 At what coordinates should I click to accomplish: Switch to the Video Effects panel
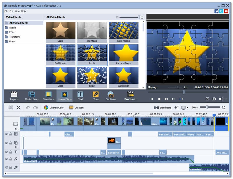point(65,96)
